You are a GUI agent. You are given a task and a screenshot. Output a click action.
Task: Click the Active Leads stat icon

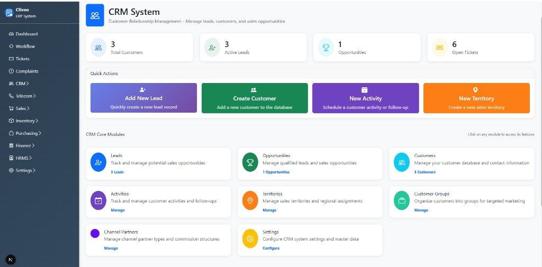(212, 48)
